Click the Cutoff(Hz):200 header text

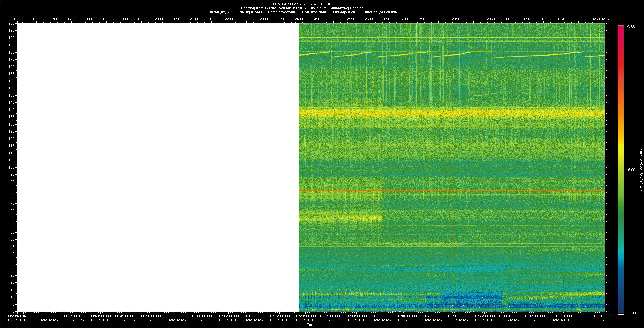point(220,12)
